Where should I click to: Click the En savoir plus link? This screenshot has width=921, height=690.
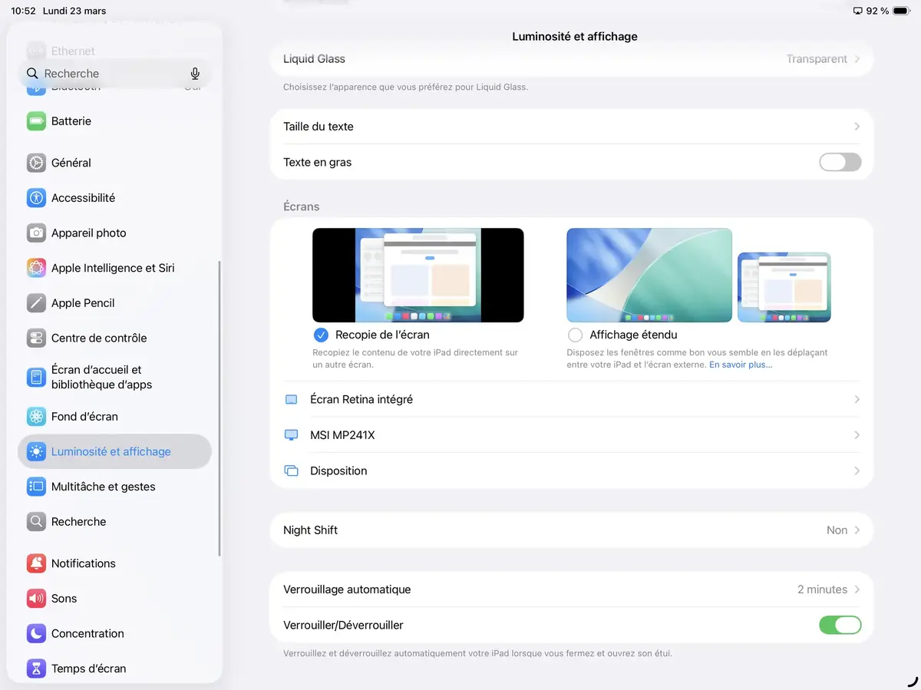coord(739,364)
